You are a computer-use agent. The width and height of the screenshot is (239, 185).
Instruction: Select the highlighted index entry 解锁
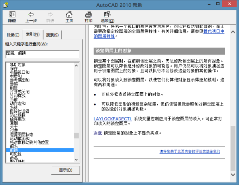[40, 150]
